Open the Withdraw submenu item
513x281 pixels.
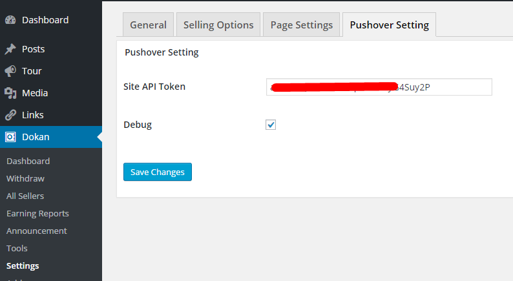coord(25,178)
